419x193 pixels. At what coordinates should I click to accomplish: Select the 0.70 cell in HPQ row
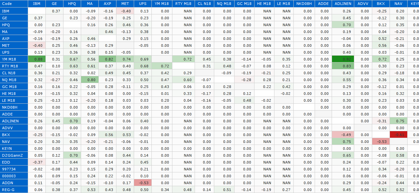point(343,25)
